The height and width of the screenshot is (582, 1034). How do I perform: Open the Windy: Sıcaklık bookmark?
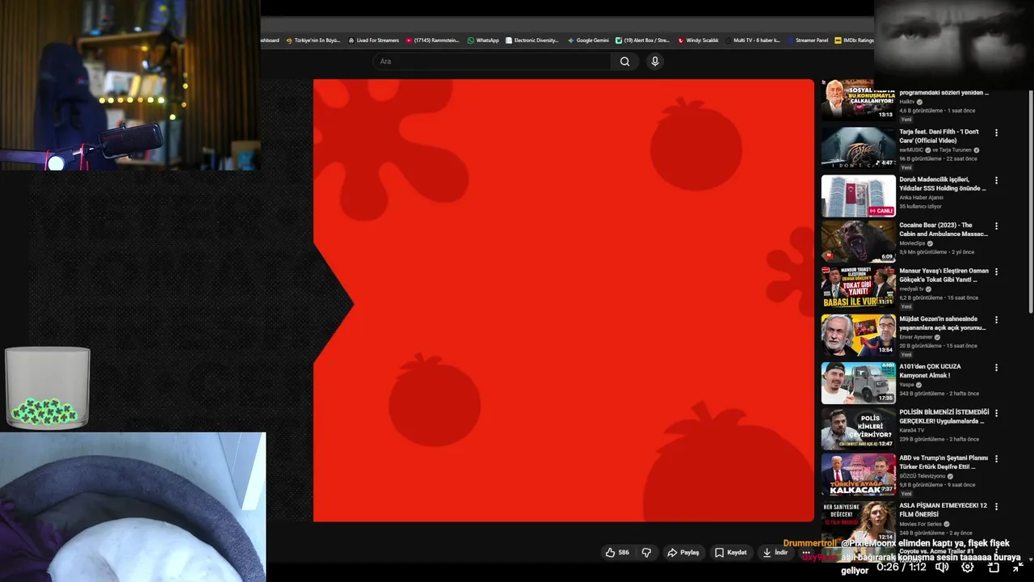pyautogui.click(x=698, y=40)
